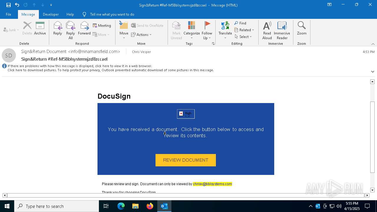Archive this message

pos(40,28)
